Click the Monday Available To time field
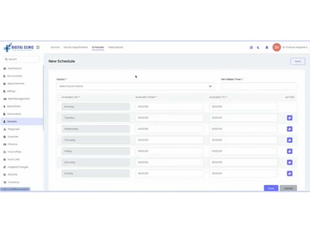This screenshot has width=310, height=233. coord(243,107)
